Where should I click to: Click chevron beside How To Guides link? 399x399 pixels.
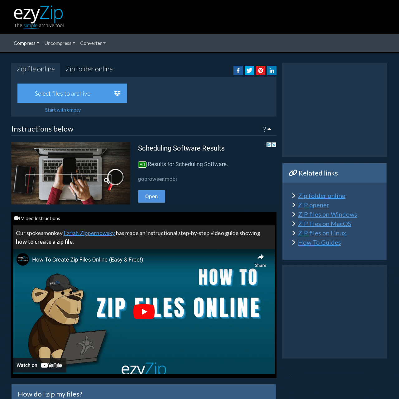click(294, 243)
